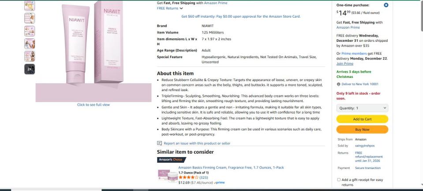Click the Amazon Basics Firming Cream title link
Viewport: 423px width, 191px height.
[231, 167]
